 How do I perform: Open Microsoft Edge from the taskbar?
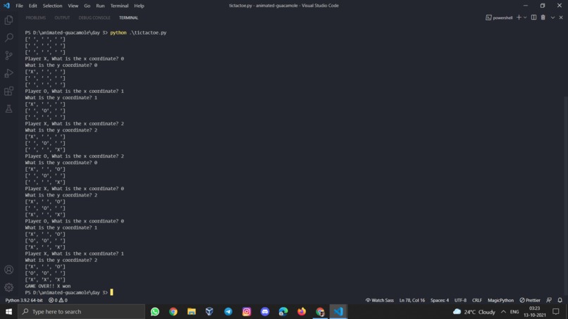coord(283,311)
